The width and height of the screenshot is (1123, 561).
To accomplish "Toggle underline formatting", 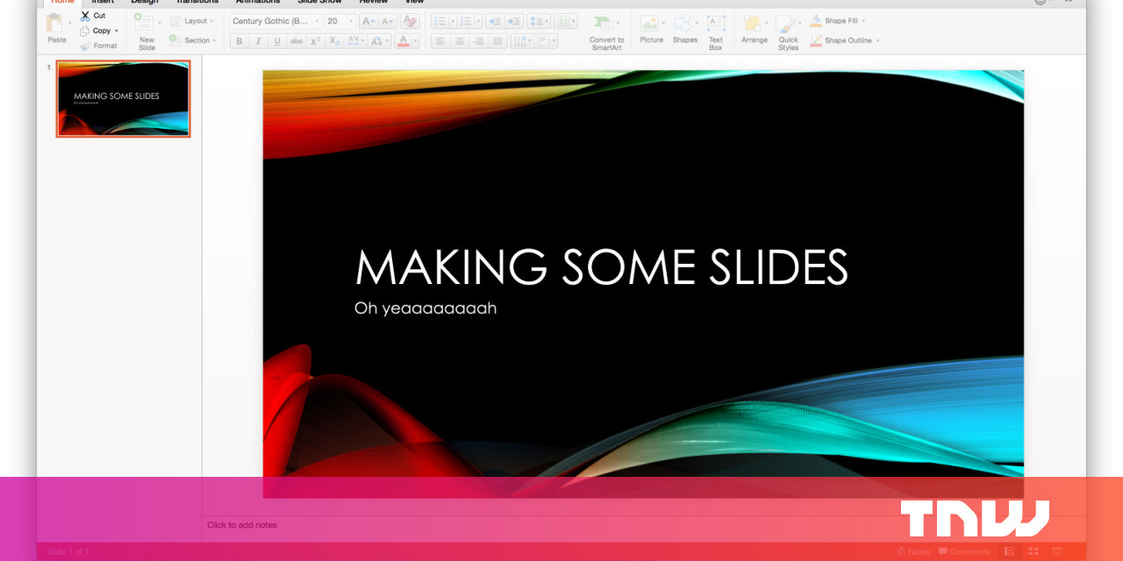I will click(x=277, y=41).
